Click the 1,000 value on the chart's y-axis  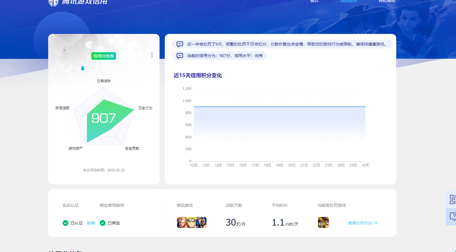pos(187,101)
